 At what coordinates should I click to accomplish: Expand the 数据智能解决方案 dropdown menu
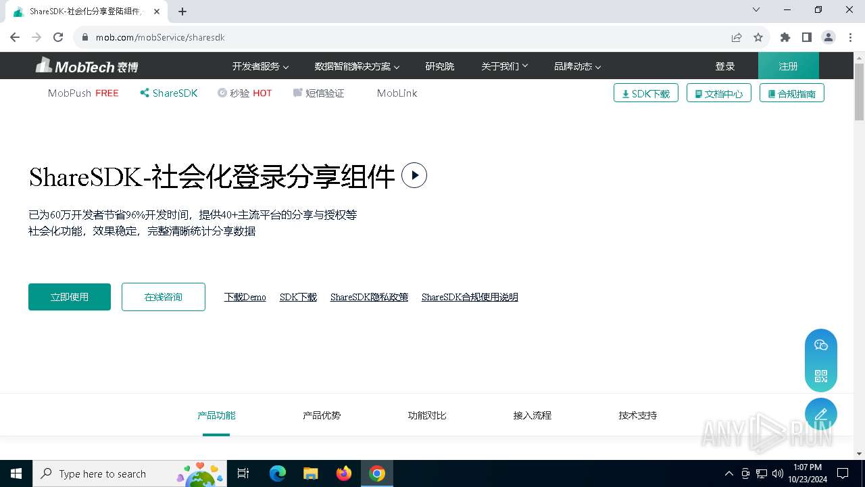click(357, 66)
